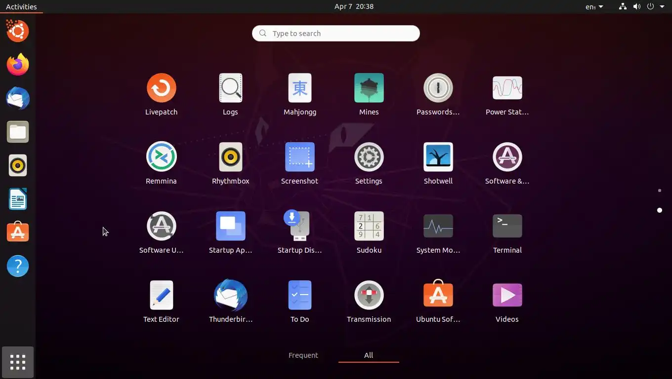
Task: Open Ubuntu Software in the dock
Action: (x=18, y=232)
